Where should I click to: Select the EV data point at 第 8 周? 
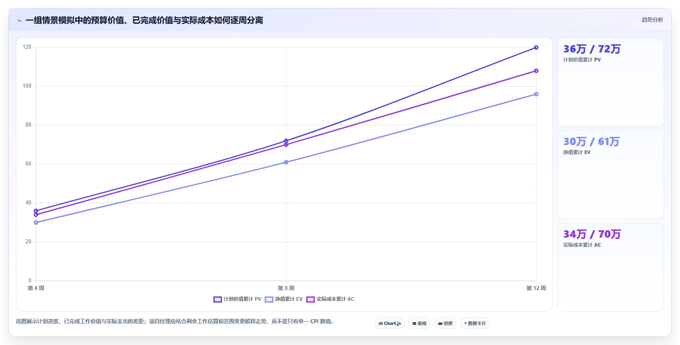pyautogui.click(x=286, y=162)
